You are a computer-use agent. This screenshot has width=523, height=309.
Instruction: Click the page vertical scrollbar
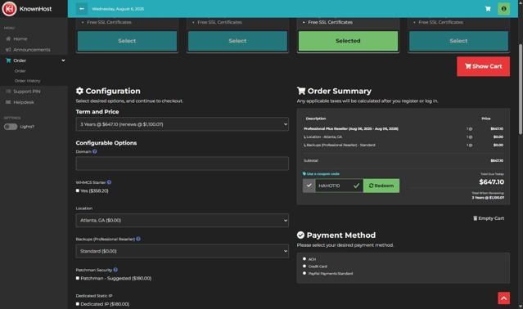[521, 89]
